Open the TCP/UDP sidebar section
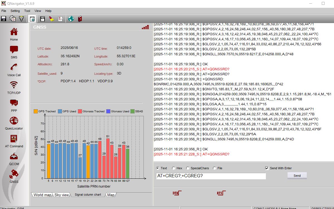 pyautogui.click(x=14, y=88)
